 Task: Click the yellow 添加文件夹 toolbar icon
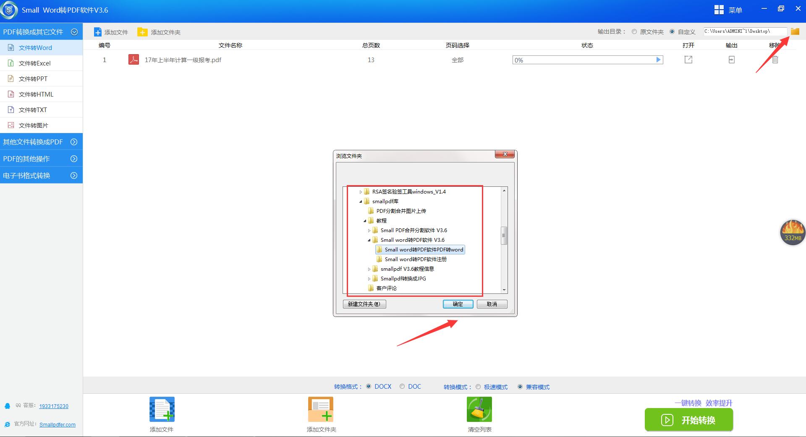click(143, 32)
